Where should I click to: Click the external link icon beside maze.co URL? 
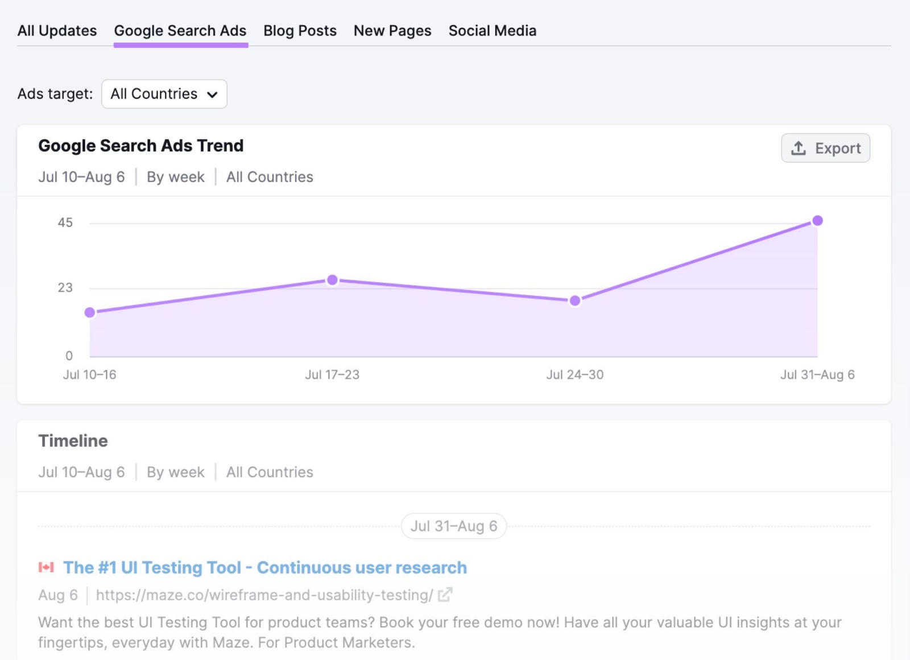pos(445,595)
